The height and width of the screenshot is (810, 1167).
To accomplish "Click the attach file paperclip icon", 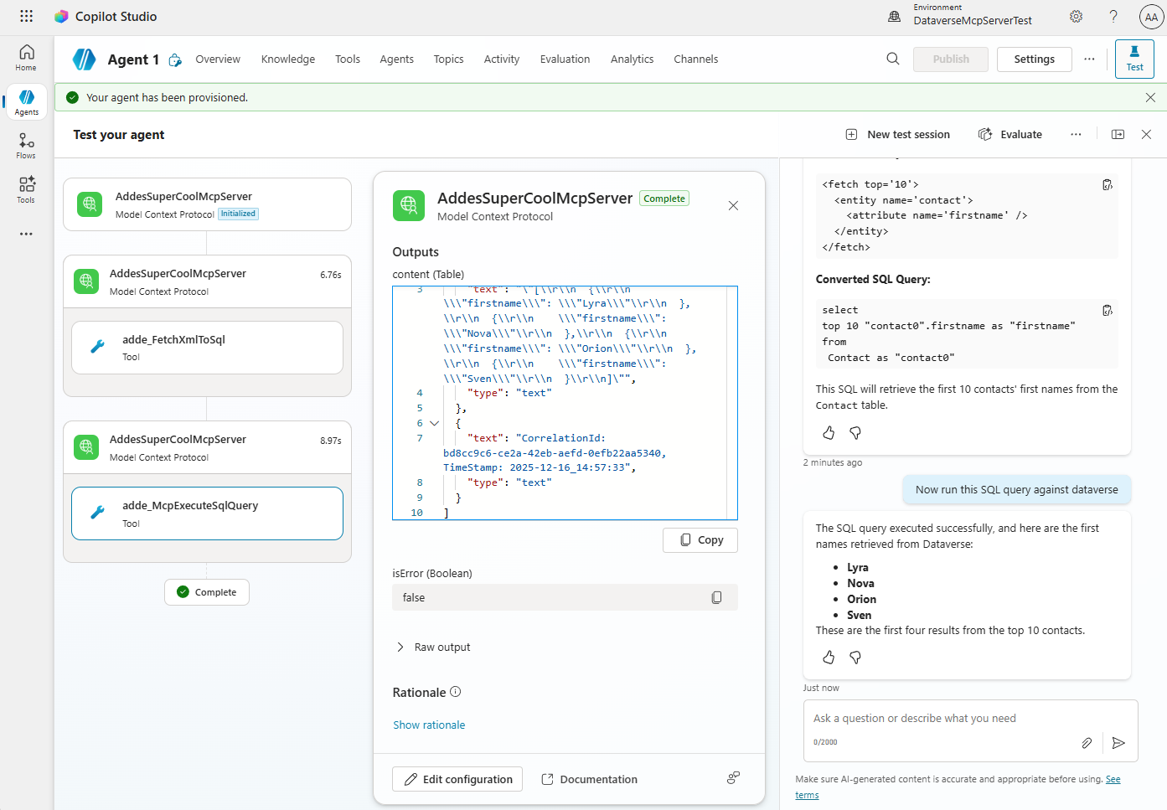I will click(x=1087, y=743).
